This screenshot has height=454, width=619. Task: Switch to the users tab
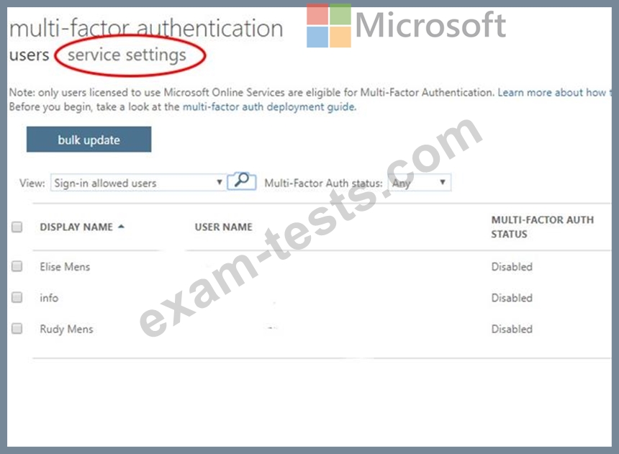point(30,55)
